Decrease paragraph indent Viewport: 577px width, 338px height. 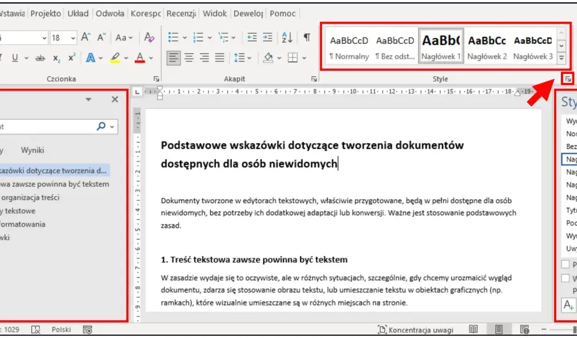click(x=252, y=37)
